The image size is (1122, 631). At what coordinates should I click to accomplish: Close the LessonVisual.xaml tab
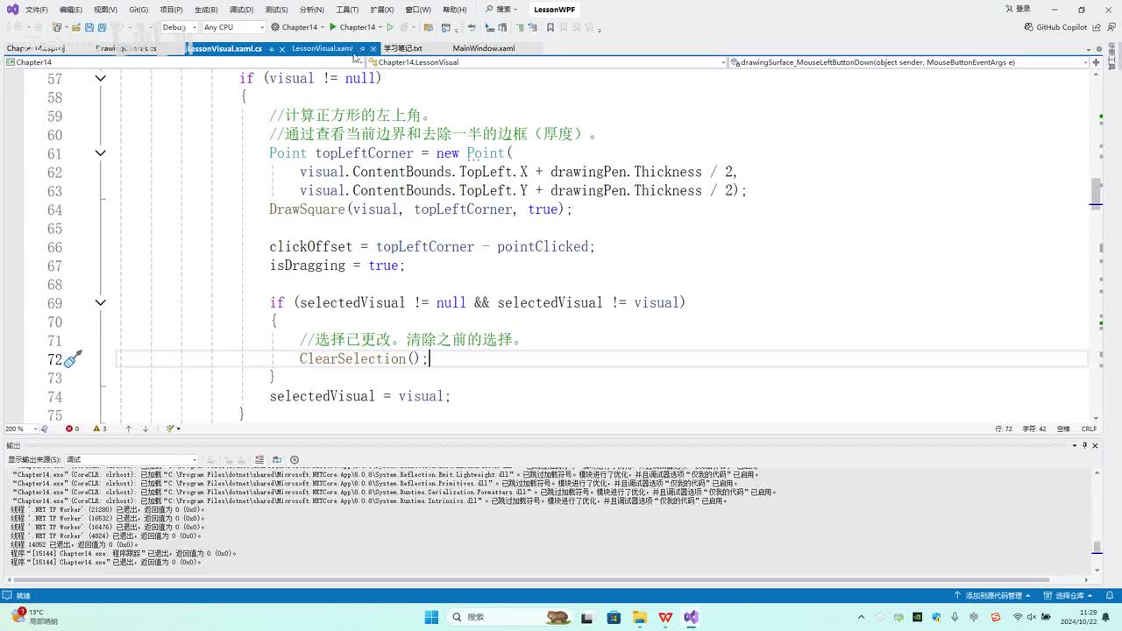373,49
